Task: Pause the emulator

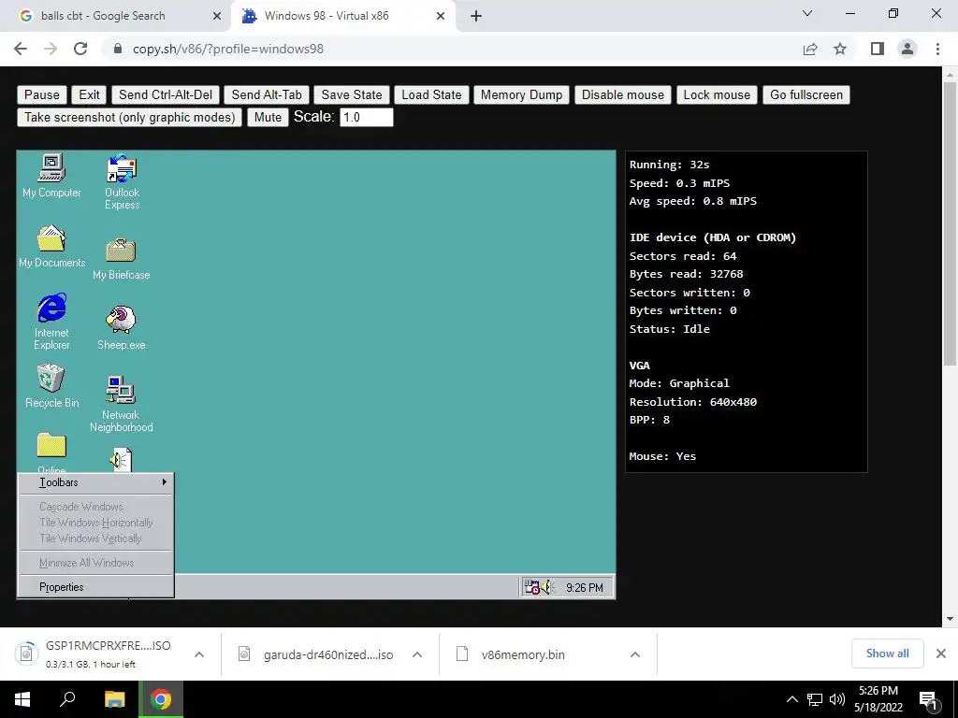Action: [41, 94]
